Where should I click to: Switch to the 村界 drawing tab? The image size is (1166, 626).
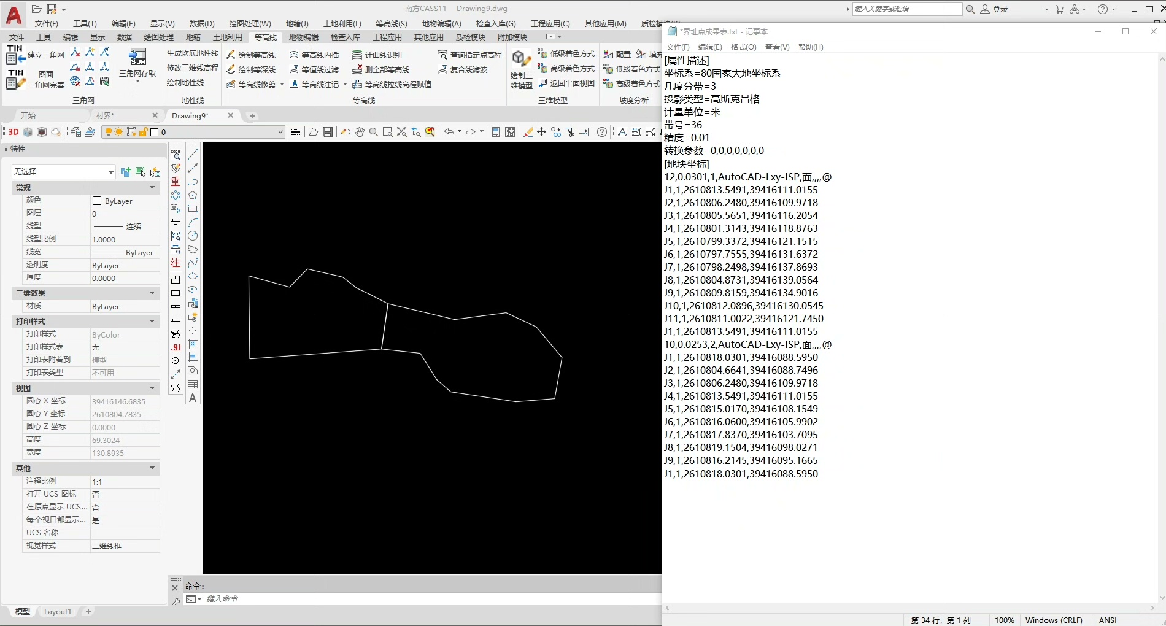click(x=105, y=115)
